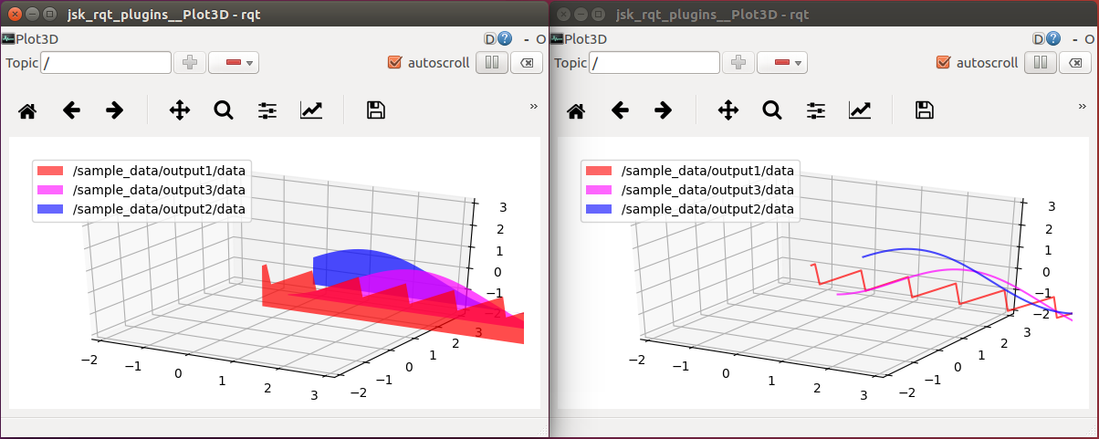Select the Zoom magnifier tool in right window
Viewport: 1099px width, 439px height.
tap(772, 110)
